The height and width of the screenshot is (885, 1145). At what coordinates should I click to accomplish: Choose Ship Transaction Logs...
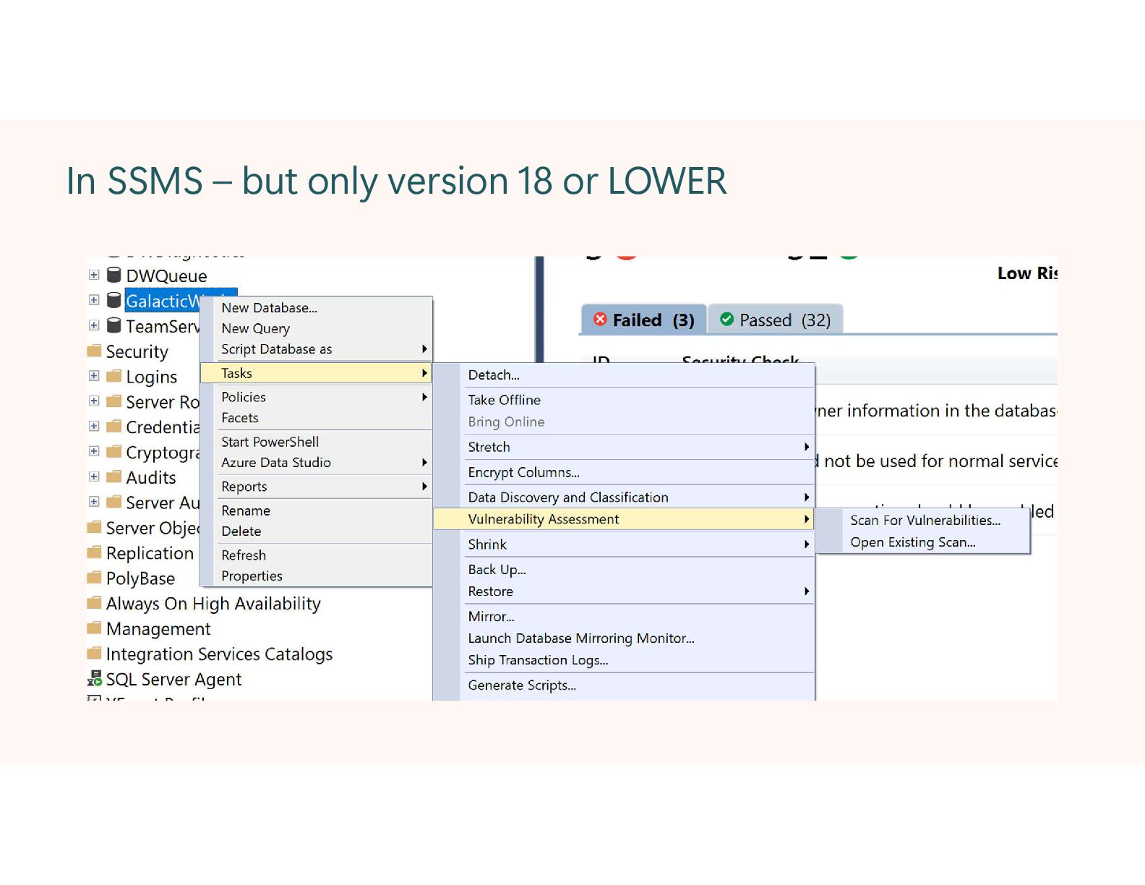[625, 660]
